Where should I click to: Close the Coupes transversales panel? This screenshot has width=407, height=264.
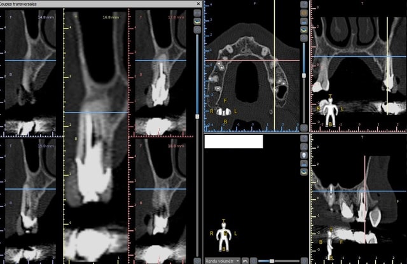[198, 3]
